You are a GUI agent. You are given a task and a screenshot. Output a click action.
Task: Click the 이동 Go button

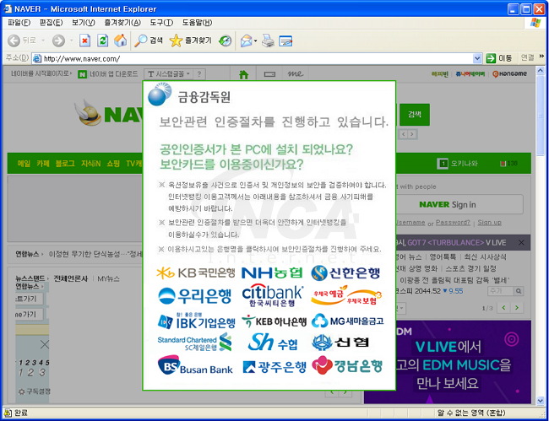point(499,58)
